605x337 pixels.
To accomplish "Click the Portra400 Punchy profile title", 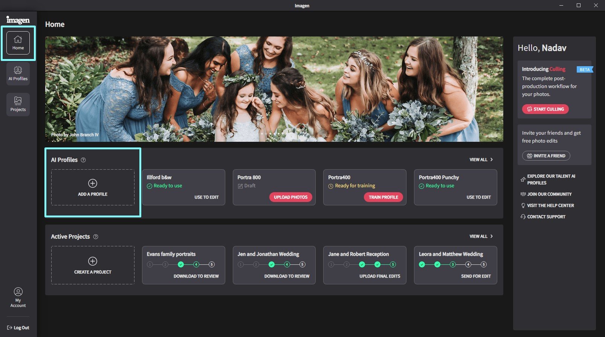I will point(439,178).
